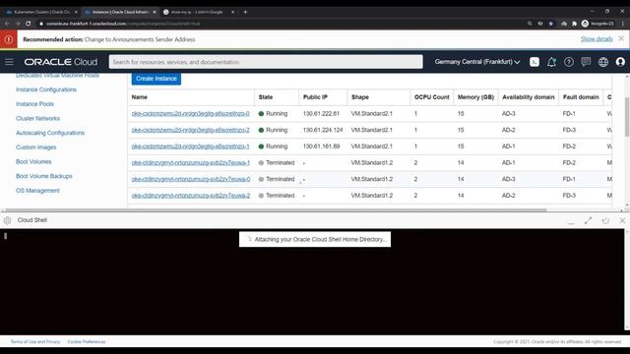Viewport: 630px width, 354px height.
Task: Close the Cloud Shell panel
Action: pos(622,220)
